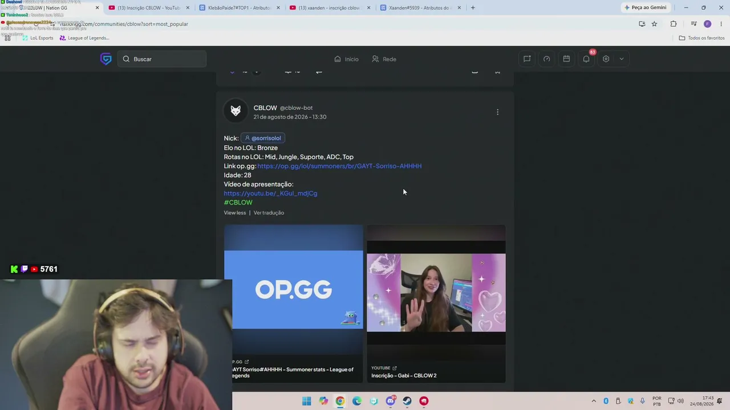Open the Inscrição Gabi YouTube video thumbnail

point(436,293)
